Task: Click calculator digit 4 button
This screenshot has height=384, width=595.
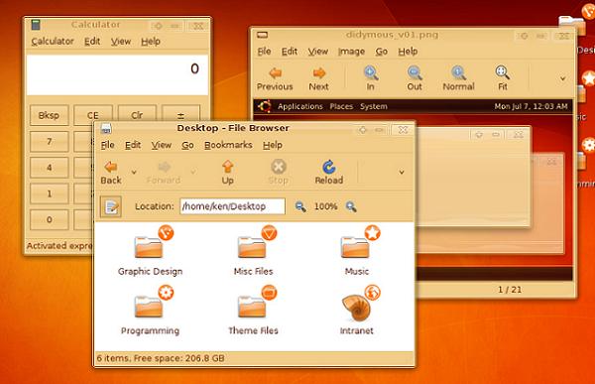Action: (x=49, y=168)
